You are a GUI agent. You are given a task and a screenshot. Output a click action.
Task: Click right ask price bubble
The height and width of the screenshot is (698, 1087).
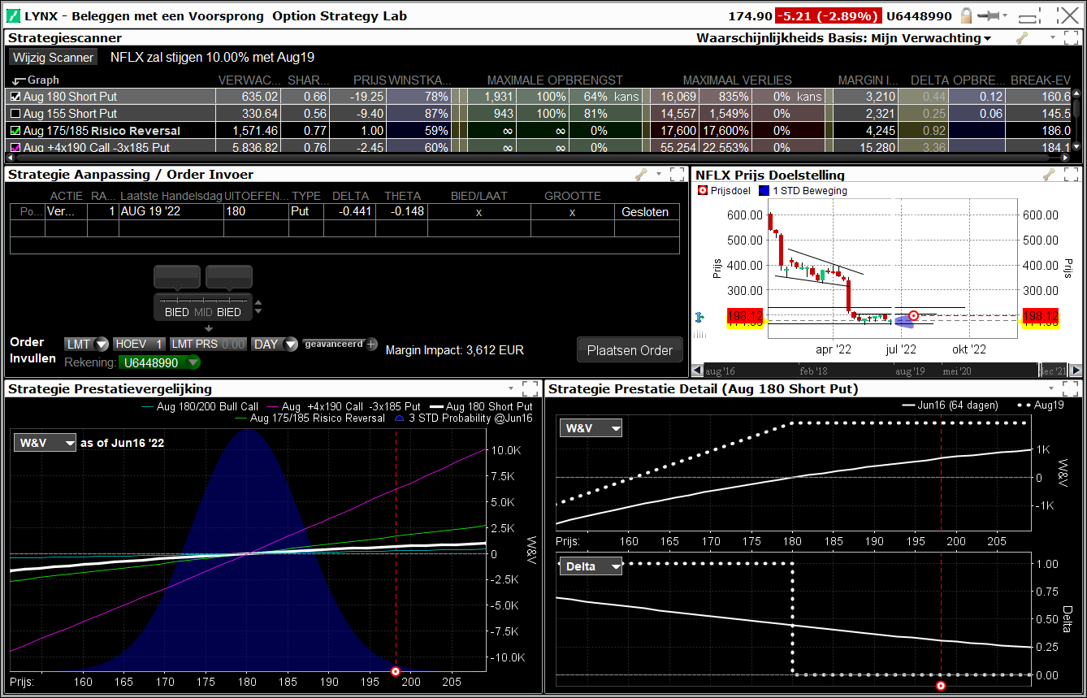click(x=229, y=277)
